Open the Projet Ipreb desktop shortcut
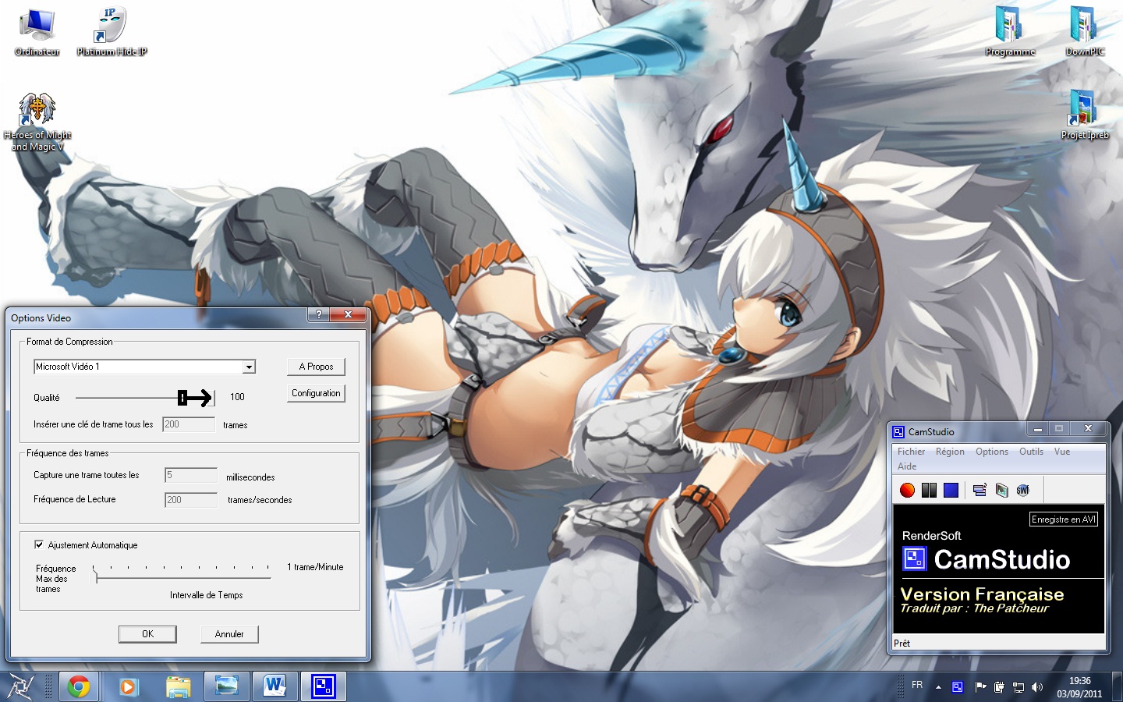 [1085, 115]
